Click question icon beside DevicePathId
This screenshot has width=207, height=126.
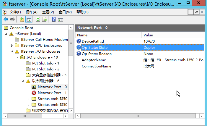click(79, 41)
